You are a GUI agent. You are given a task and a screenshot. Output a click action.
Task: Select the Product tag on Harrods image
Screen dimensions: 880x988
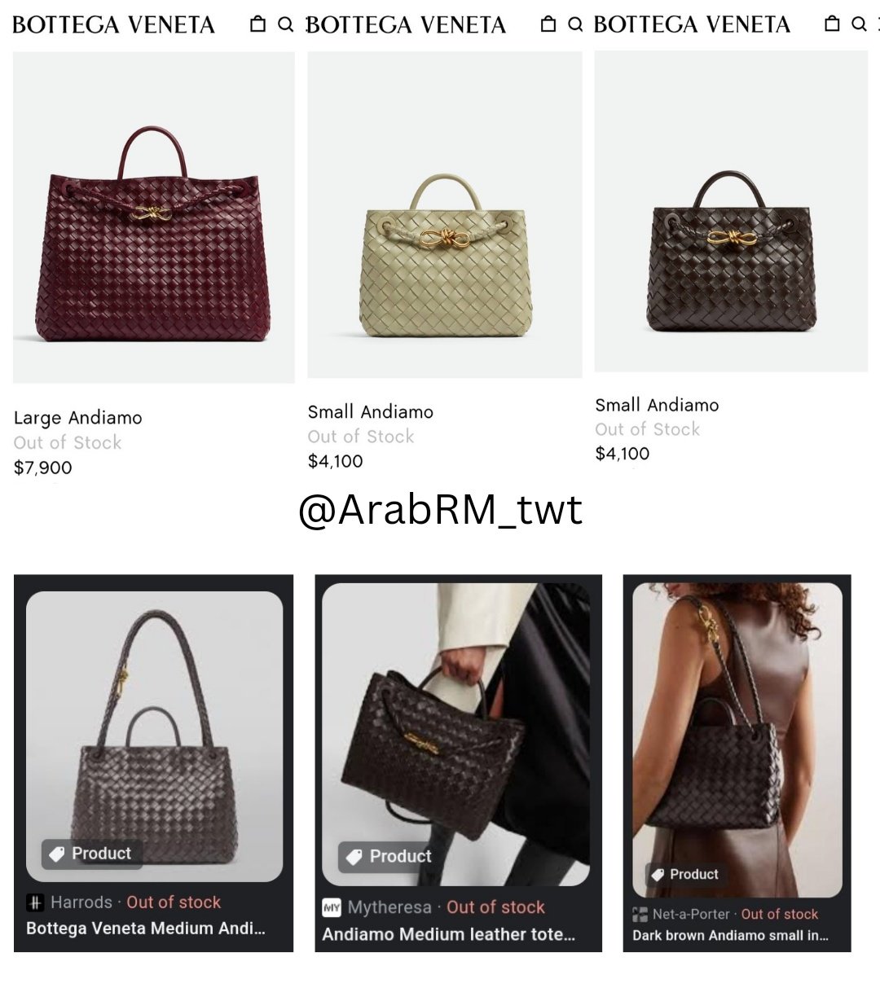point(91,854)
